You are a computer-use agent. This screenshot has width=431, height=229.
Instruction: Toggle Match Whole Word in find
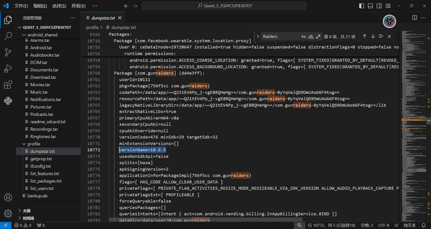point(311,36)
